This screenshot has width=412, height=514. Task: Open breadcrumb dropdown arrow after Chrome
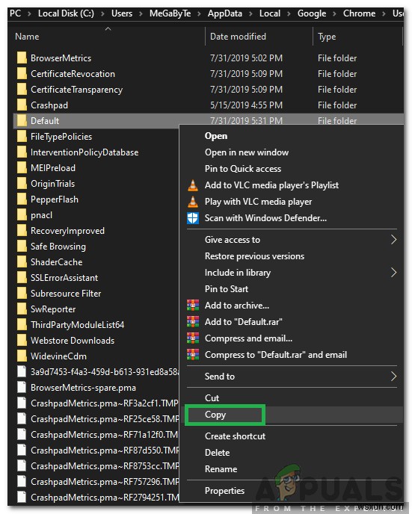[x=384, y=13]
